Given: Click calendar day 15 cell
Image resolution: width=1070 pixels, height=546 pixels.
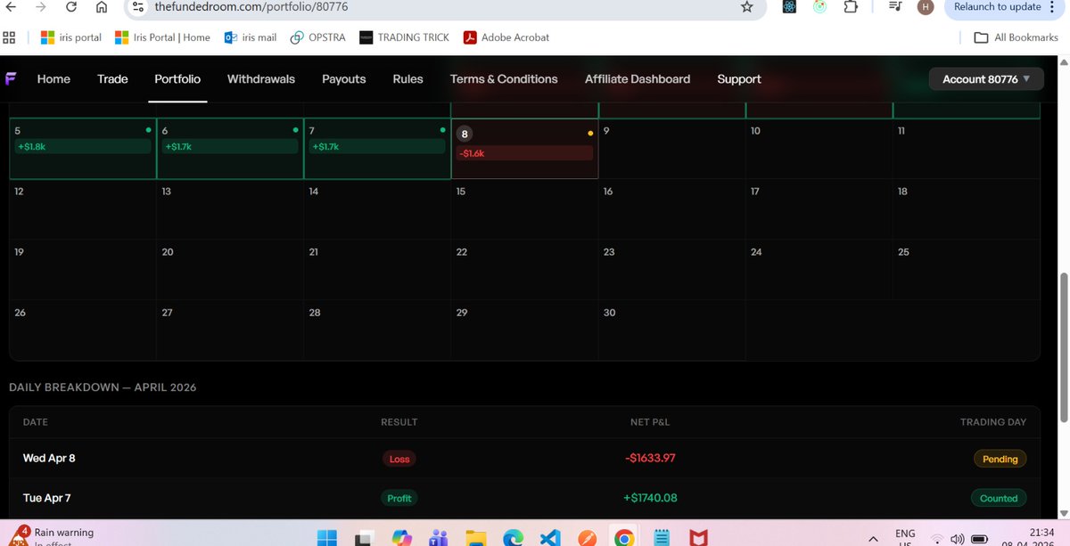Looking at the screenshot, I should coord(524,208).
